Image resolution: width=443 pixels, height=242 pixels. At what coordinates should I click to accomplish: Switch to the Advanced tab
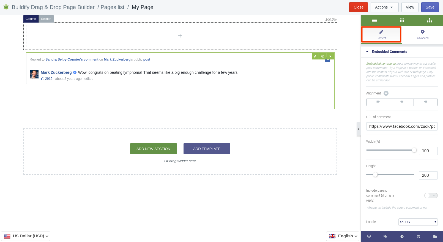pos(422,35)
